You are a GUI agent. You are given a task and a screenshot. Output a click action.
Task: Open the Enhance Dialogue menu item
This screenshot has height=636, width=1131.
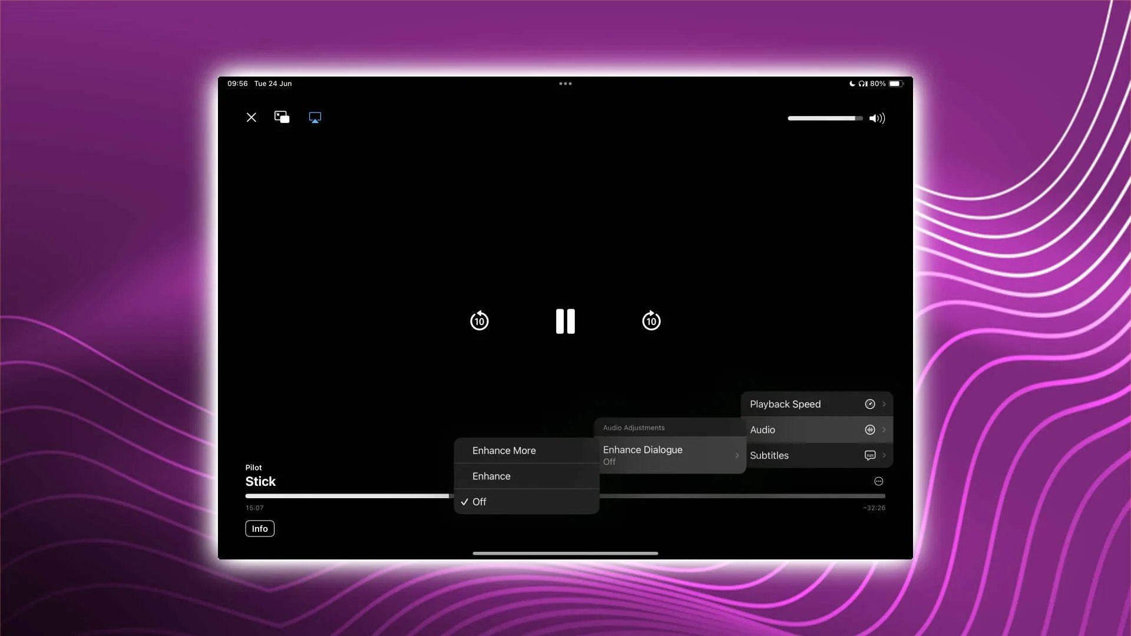(x=642, y=455)
